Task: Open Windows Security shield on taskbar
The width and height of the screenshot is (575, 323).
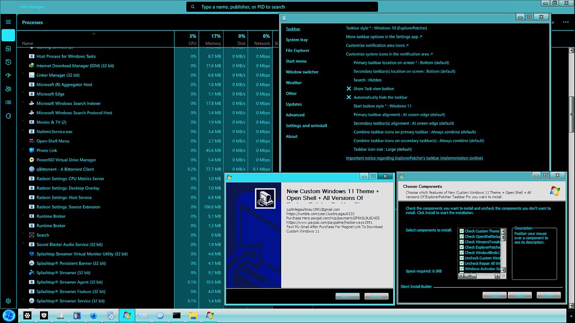Action: tap(44, 315)
